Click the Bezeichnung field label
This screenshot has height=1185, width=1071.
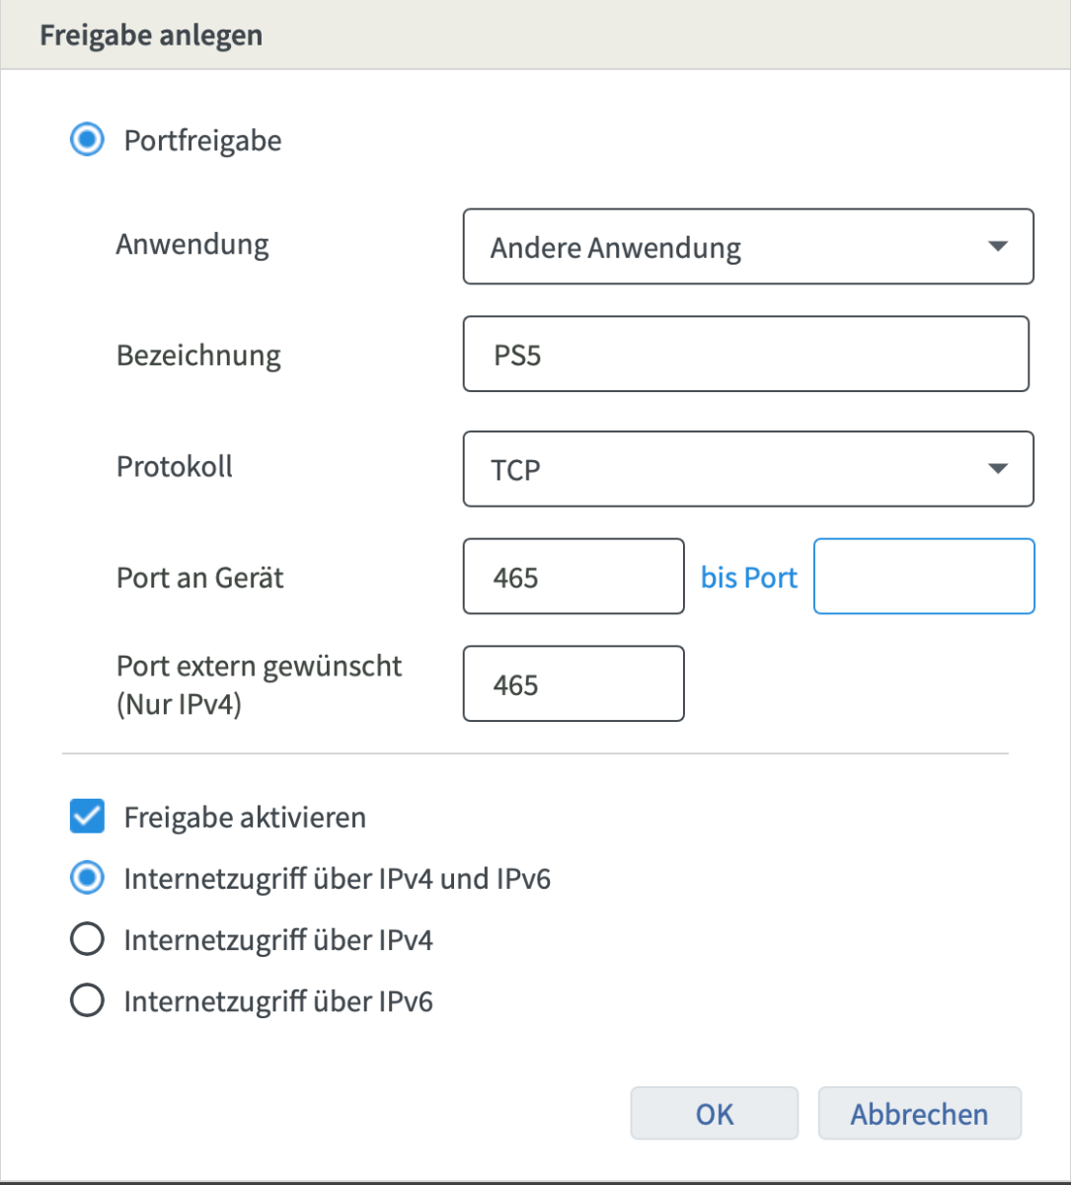point(198,355)
